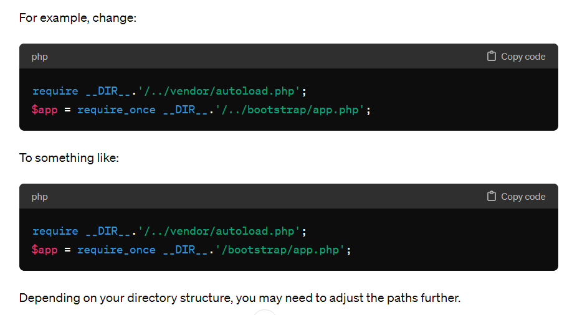The image size is (572, 315).
Task: Click the '/bootstrap/app.php' string in the second snippet
Action: coord(280,250)
